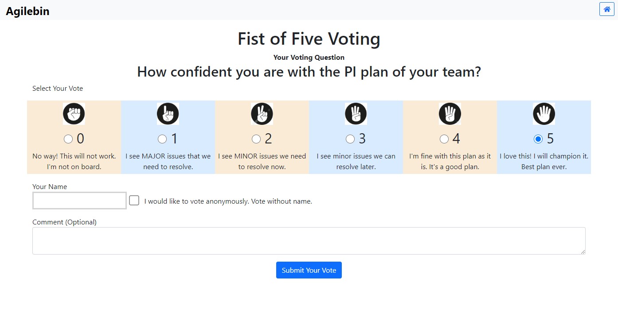The height and width of the screenshot is (313, 618).
Task: Choose vote option 2 radio button
Action: tap(256, 139)
